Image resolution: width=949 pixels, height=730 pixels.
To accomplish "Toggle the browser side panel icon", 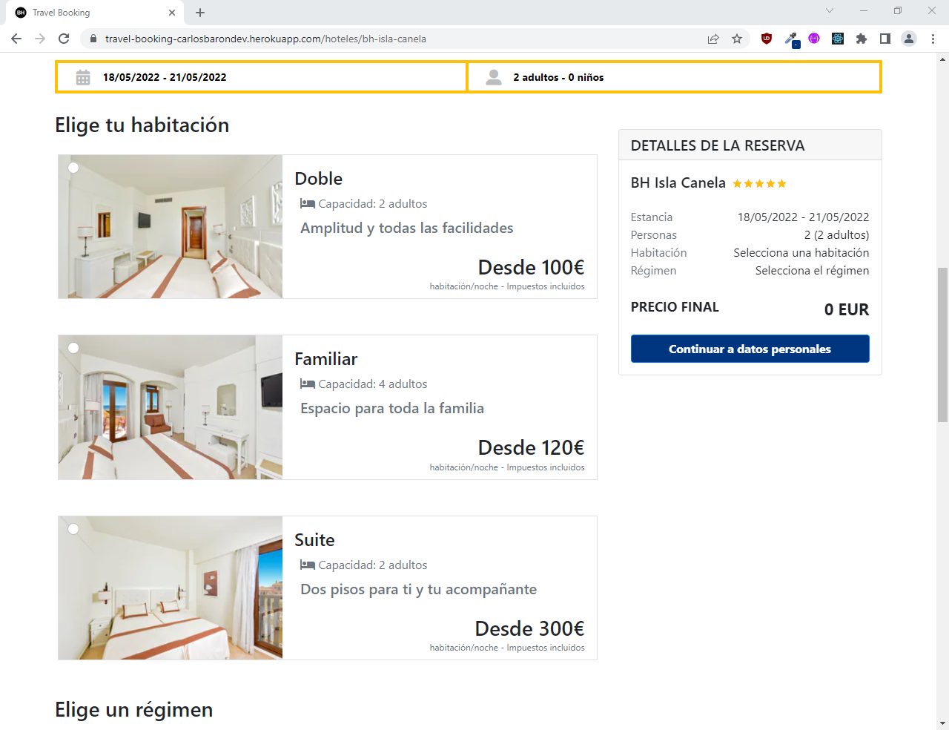I will click(885, 39).
